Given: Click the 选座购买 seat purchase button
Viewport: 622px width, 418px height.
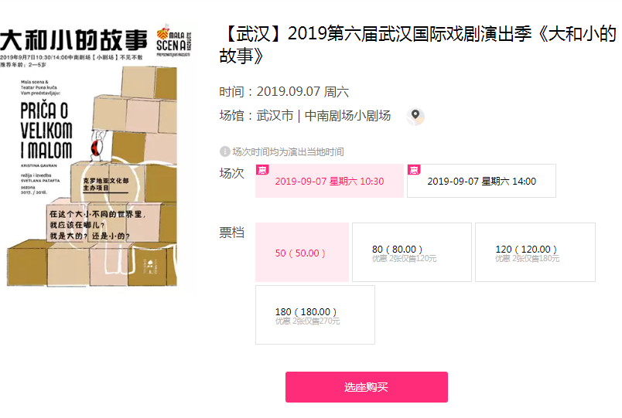Looking at the screenshot, I should pos(367,387).
